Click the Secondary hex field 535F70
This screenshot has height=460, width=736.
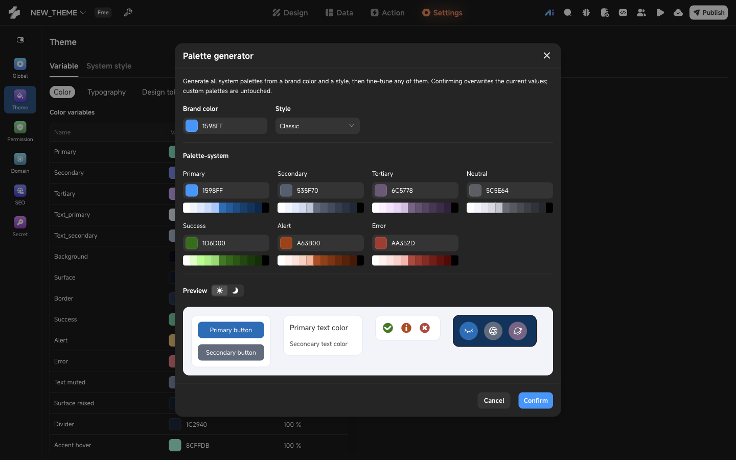320,190
